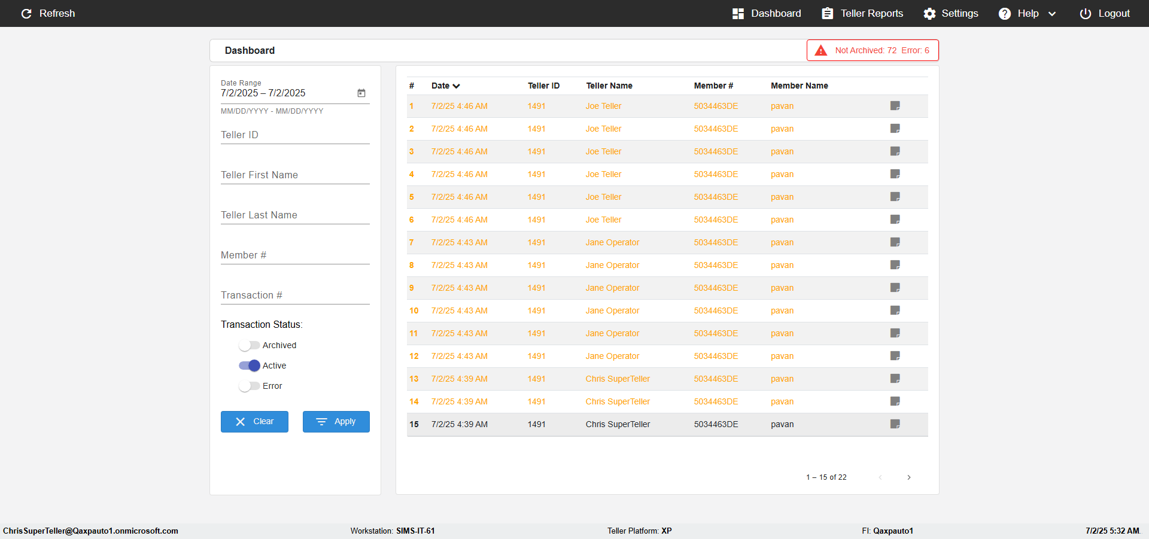Enable the Archived status toggle
The height and width of the screenshot is (539, 1149).
[x=249, y=345]
